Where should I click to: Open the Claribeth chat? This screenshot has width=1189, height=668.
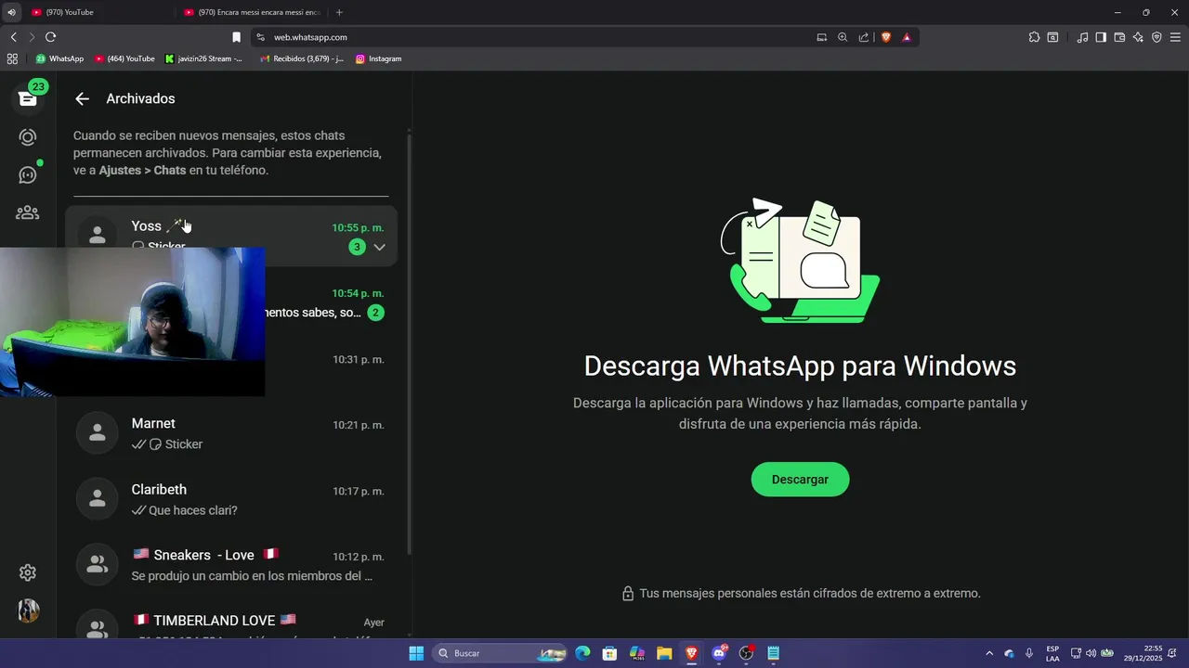tap(231, 499)
